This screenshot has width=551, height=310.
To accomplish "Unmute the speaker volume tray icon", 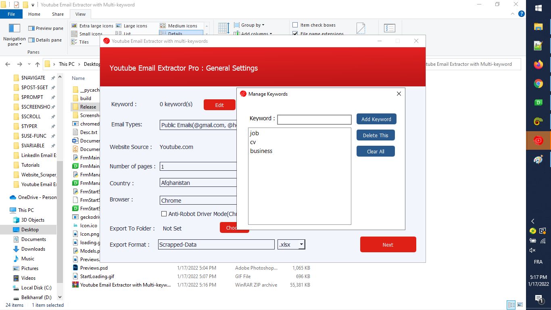I will [x=533, y=251].
